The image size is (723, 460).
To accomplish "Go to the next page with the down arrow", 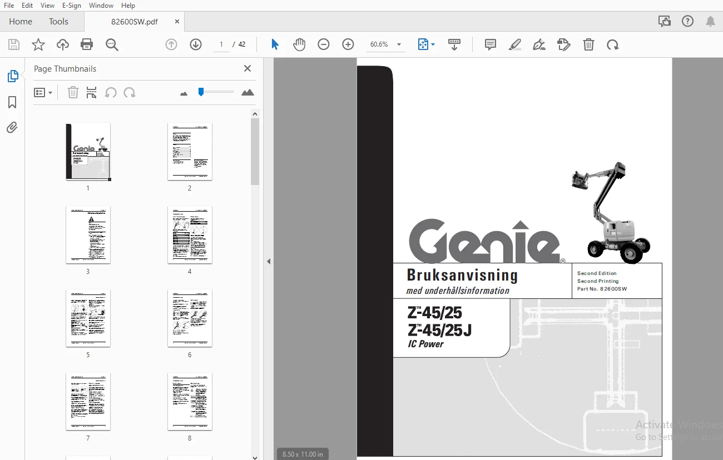I will tap(196, 44).
